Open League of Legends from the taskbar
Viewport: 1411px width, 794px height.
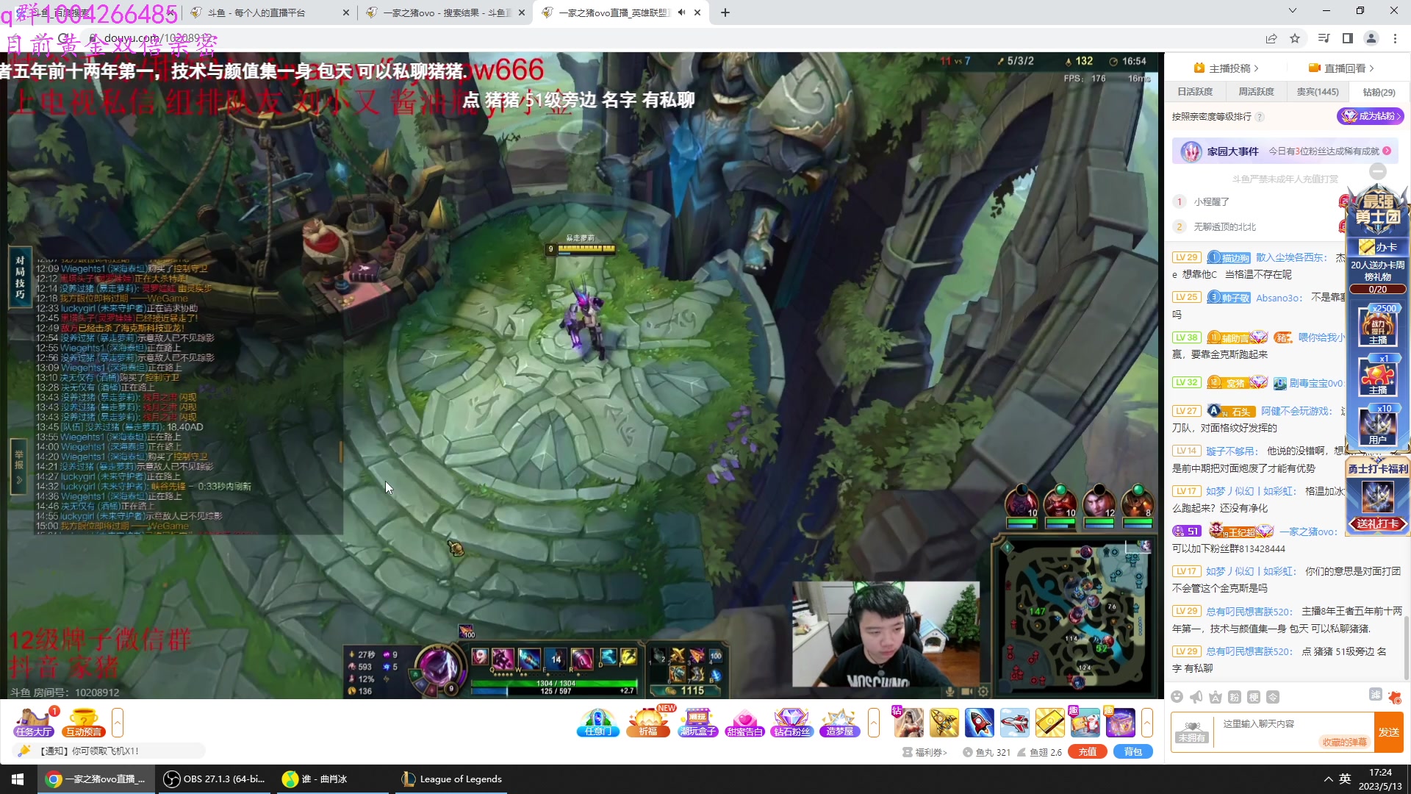[453, 779]
